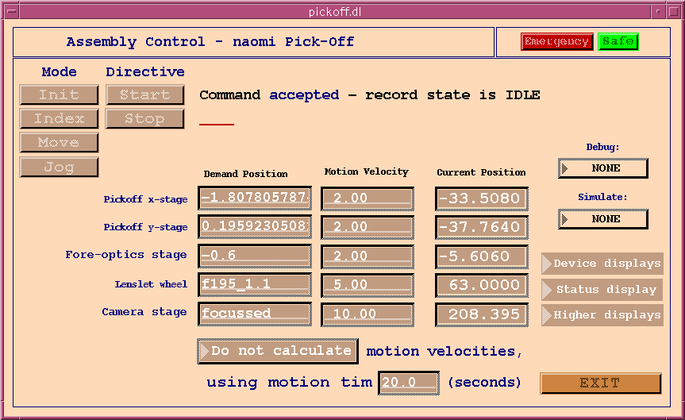This screenshot has height=420, width=685.
Task: Open the Device displays menu
Action: tap(602, 264)
